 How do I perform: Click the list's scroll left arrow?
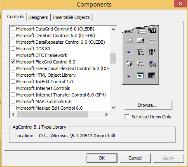click(13, 114)
